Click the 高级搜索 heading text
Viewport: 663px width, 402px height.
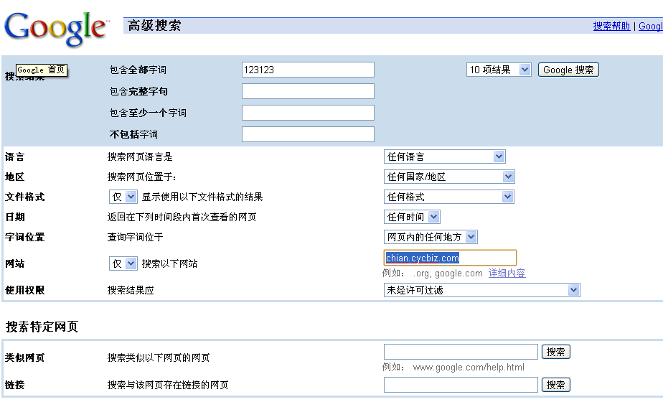coord(154,25)
